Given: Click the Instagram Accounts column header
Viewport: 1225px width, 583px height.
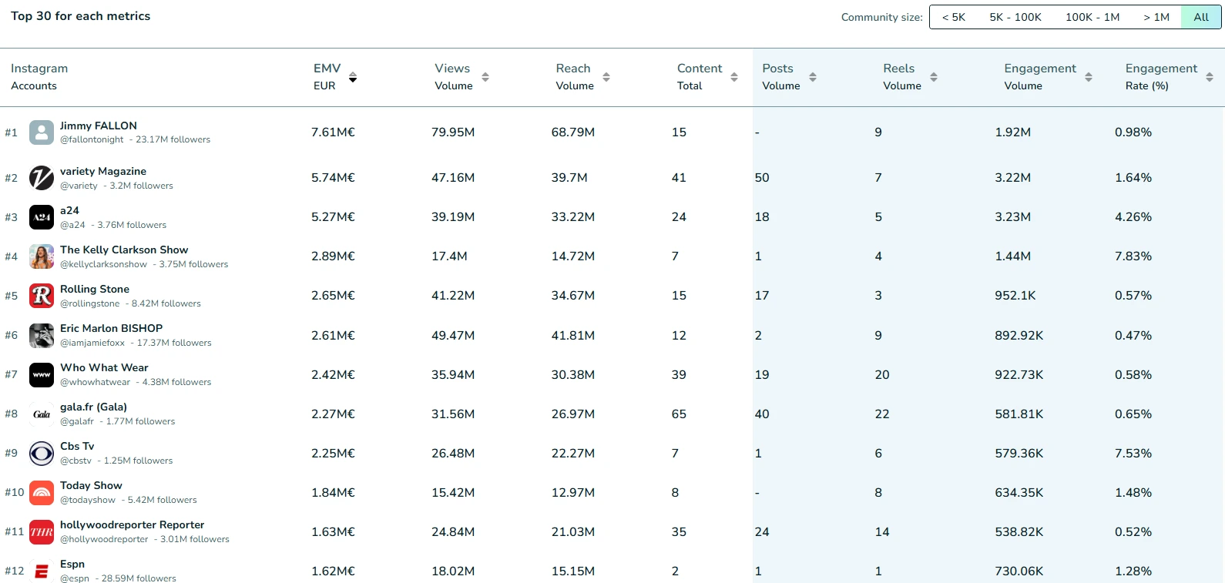Looking at the screenshot, I should pos(39,77).
